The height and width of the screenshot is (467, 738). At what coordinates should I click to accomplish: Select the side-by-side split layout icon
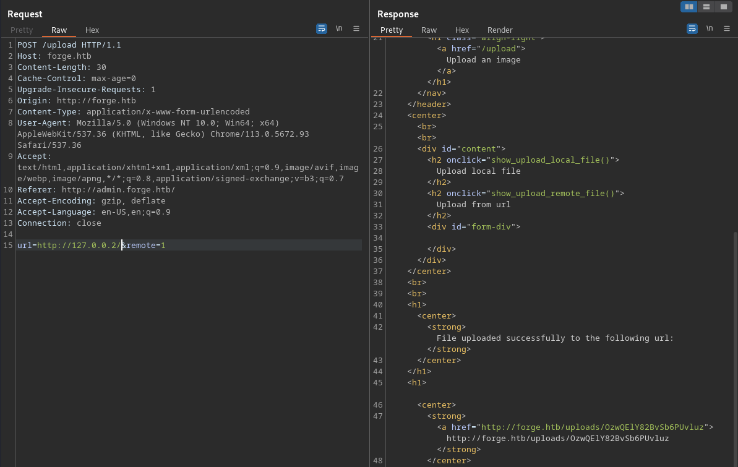click(689, 7)
